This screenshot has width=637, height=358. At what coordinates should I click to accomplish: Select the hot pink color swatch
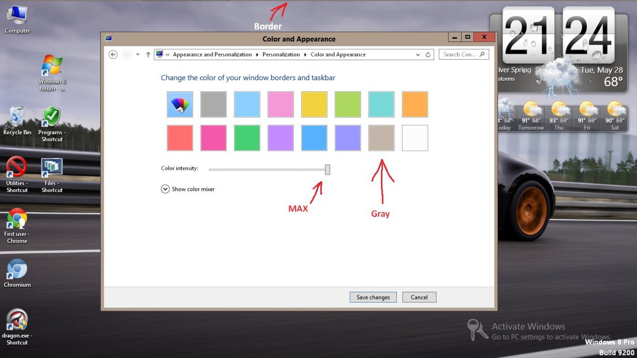click(x=213, y=138)
